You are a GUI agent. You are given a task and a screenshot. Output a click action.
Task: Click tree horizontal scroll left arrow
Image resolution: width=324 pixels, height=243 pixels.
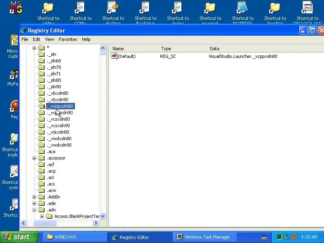point(23,223)
